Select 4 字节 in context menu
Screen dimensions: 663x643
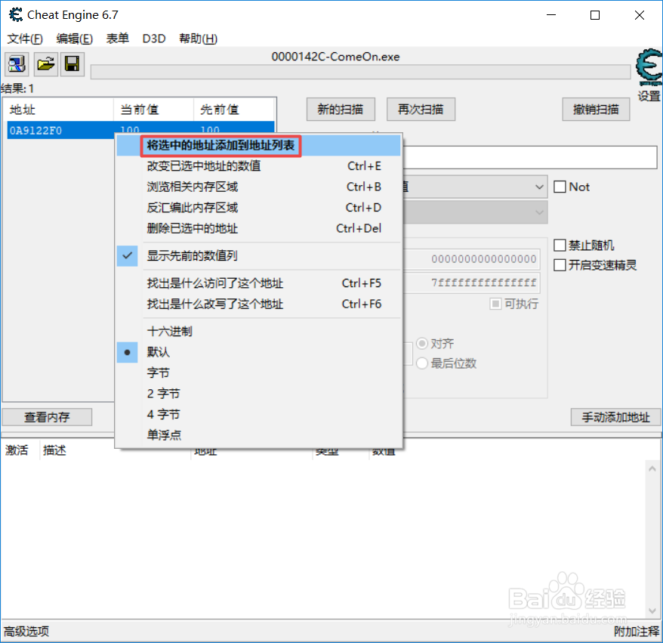pyautogui.click(x=259, y=415)
